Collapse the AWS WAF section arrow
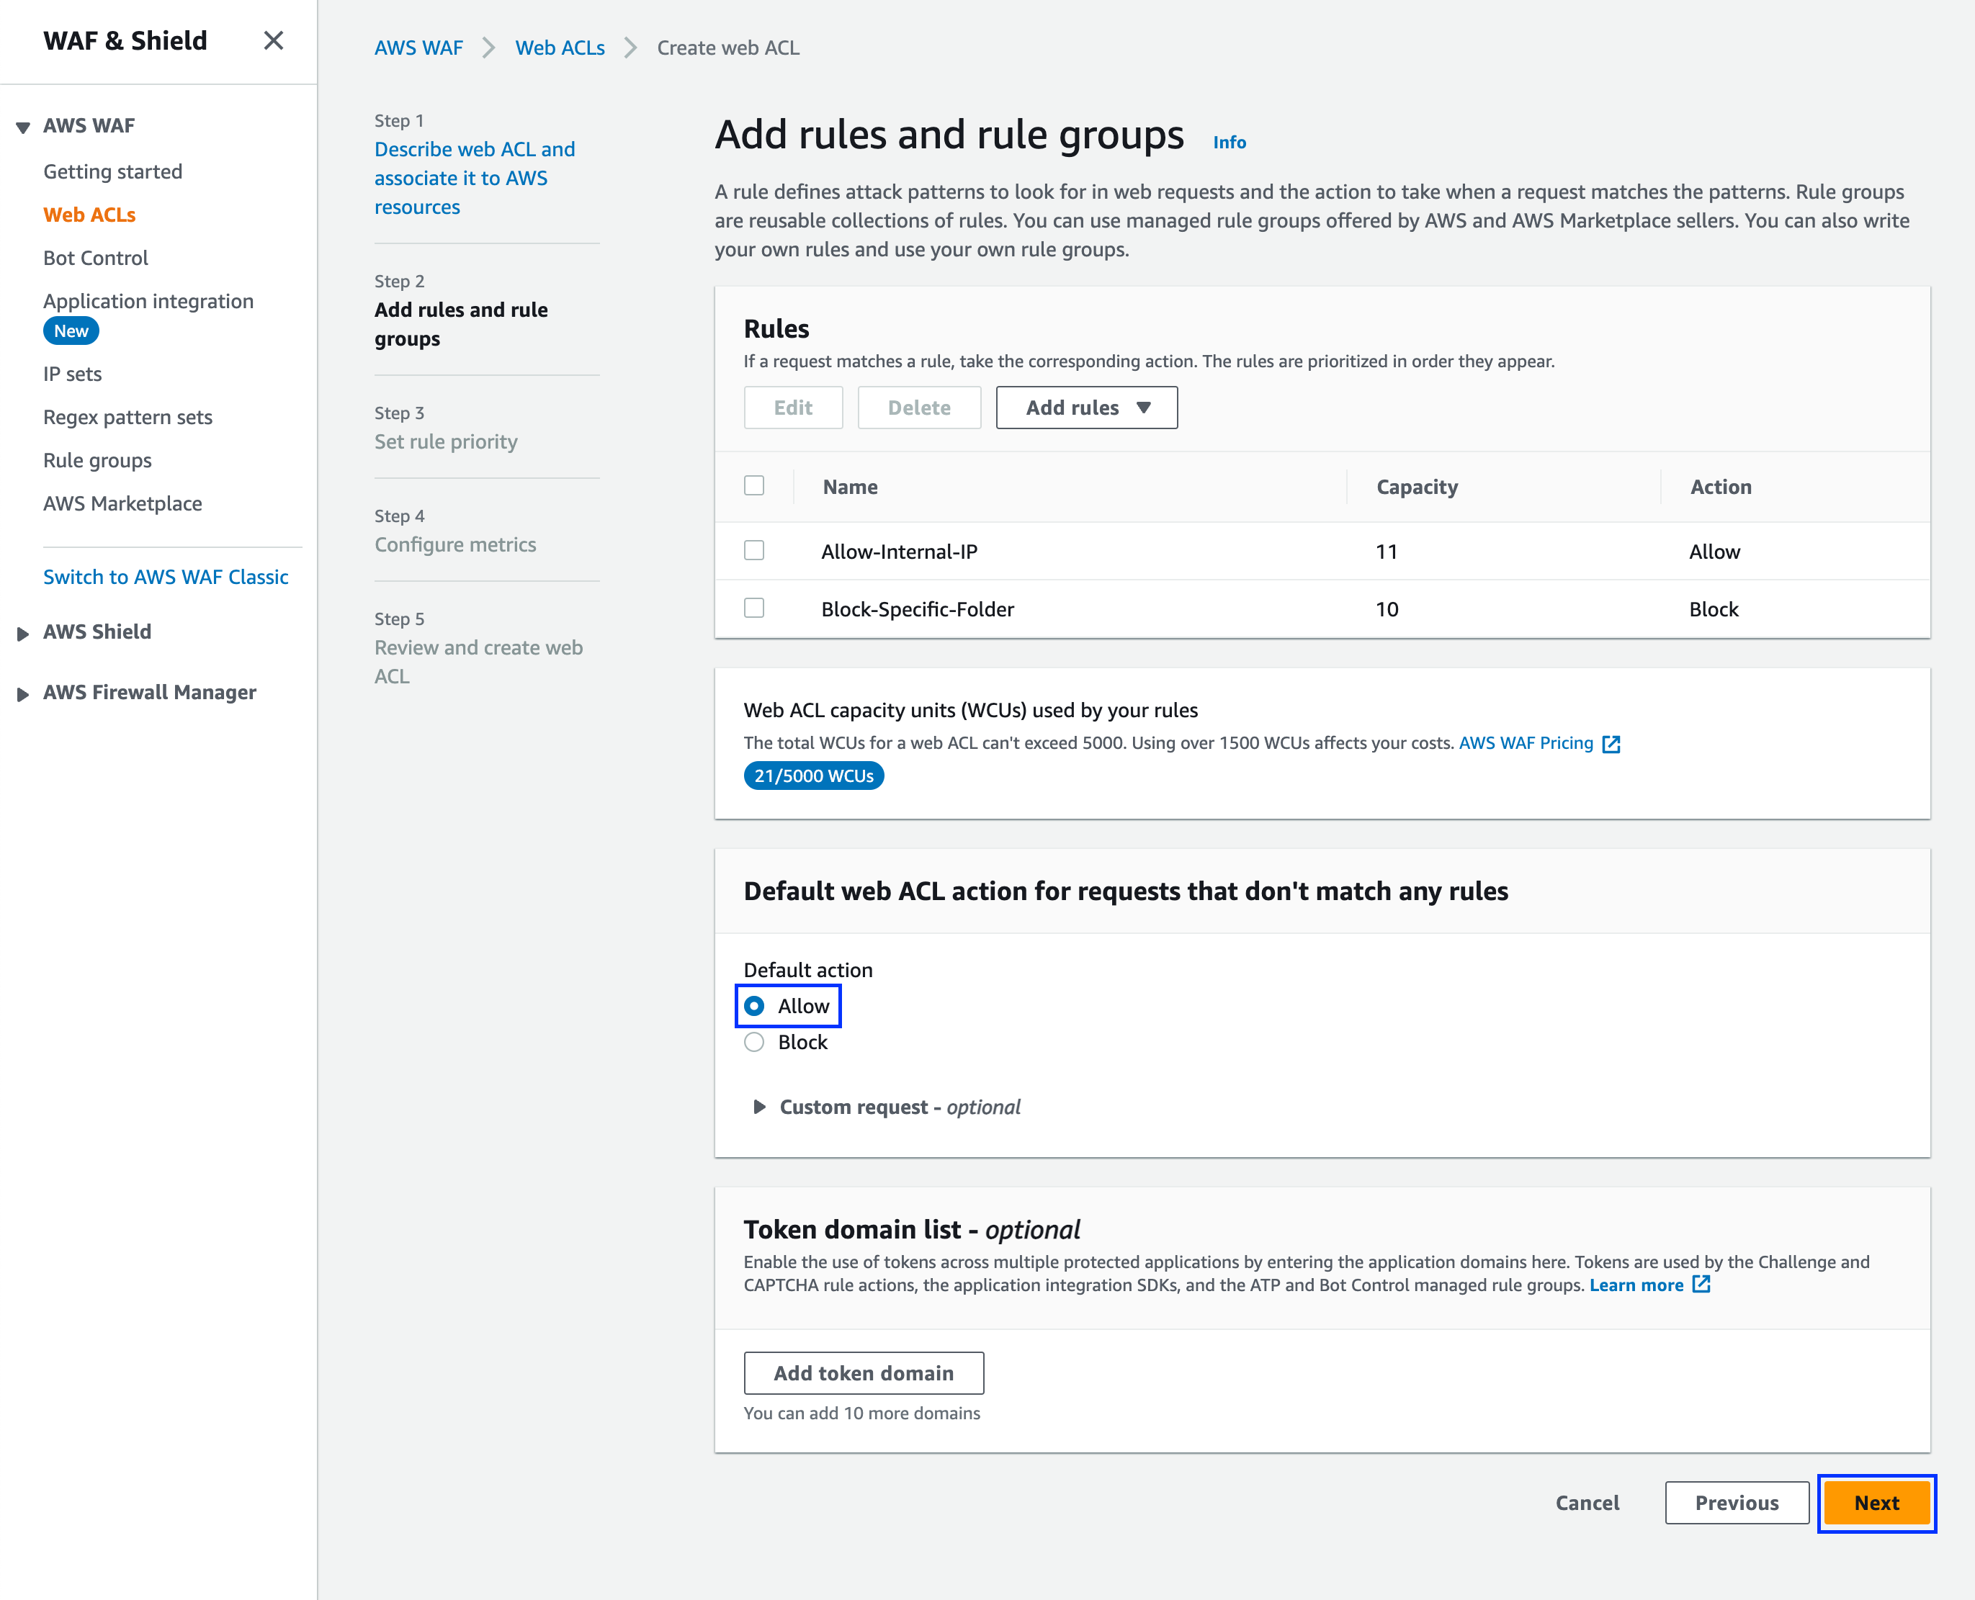 pos(23,127)
